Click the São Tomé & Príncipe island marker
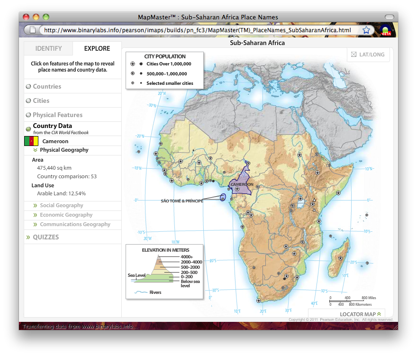417x356 pixels. pyautogui.click(x=223, y=198)
